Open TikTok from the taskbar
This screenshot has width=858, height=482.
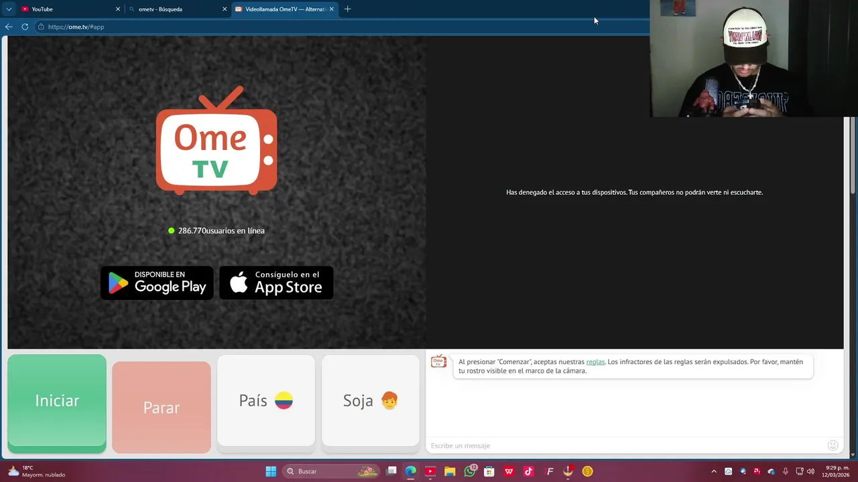pos(528,471)
